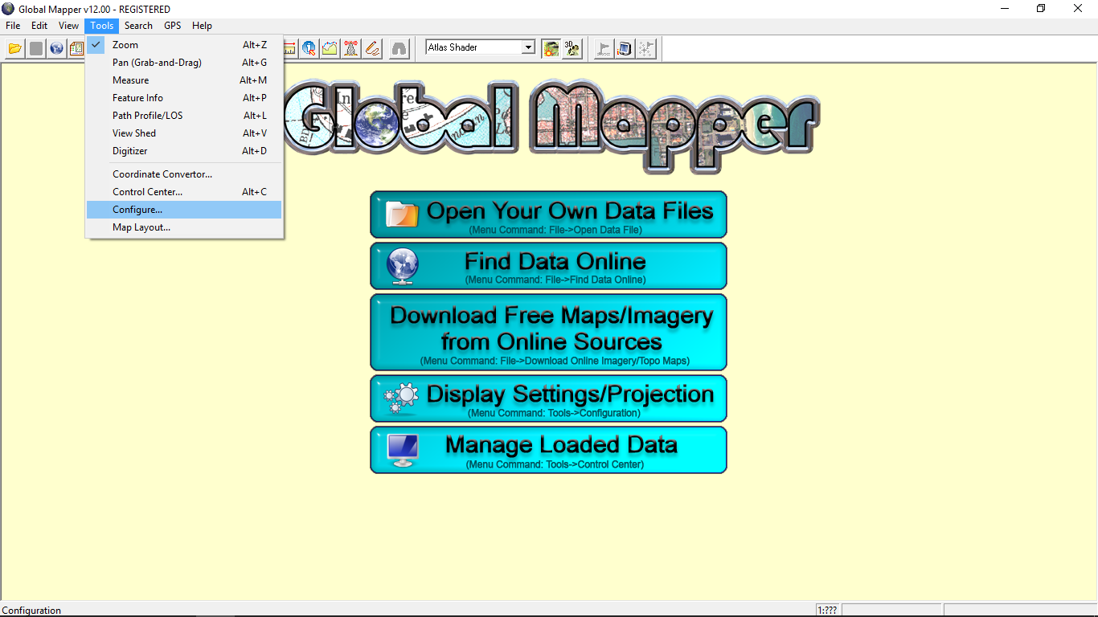Toggle the Hill Shading toolbar icon

[551, 48]
